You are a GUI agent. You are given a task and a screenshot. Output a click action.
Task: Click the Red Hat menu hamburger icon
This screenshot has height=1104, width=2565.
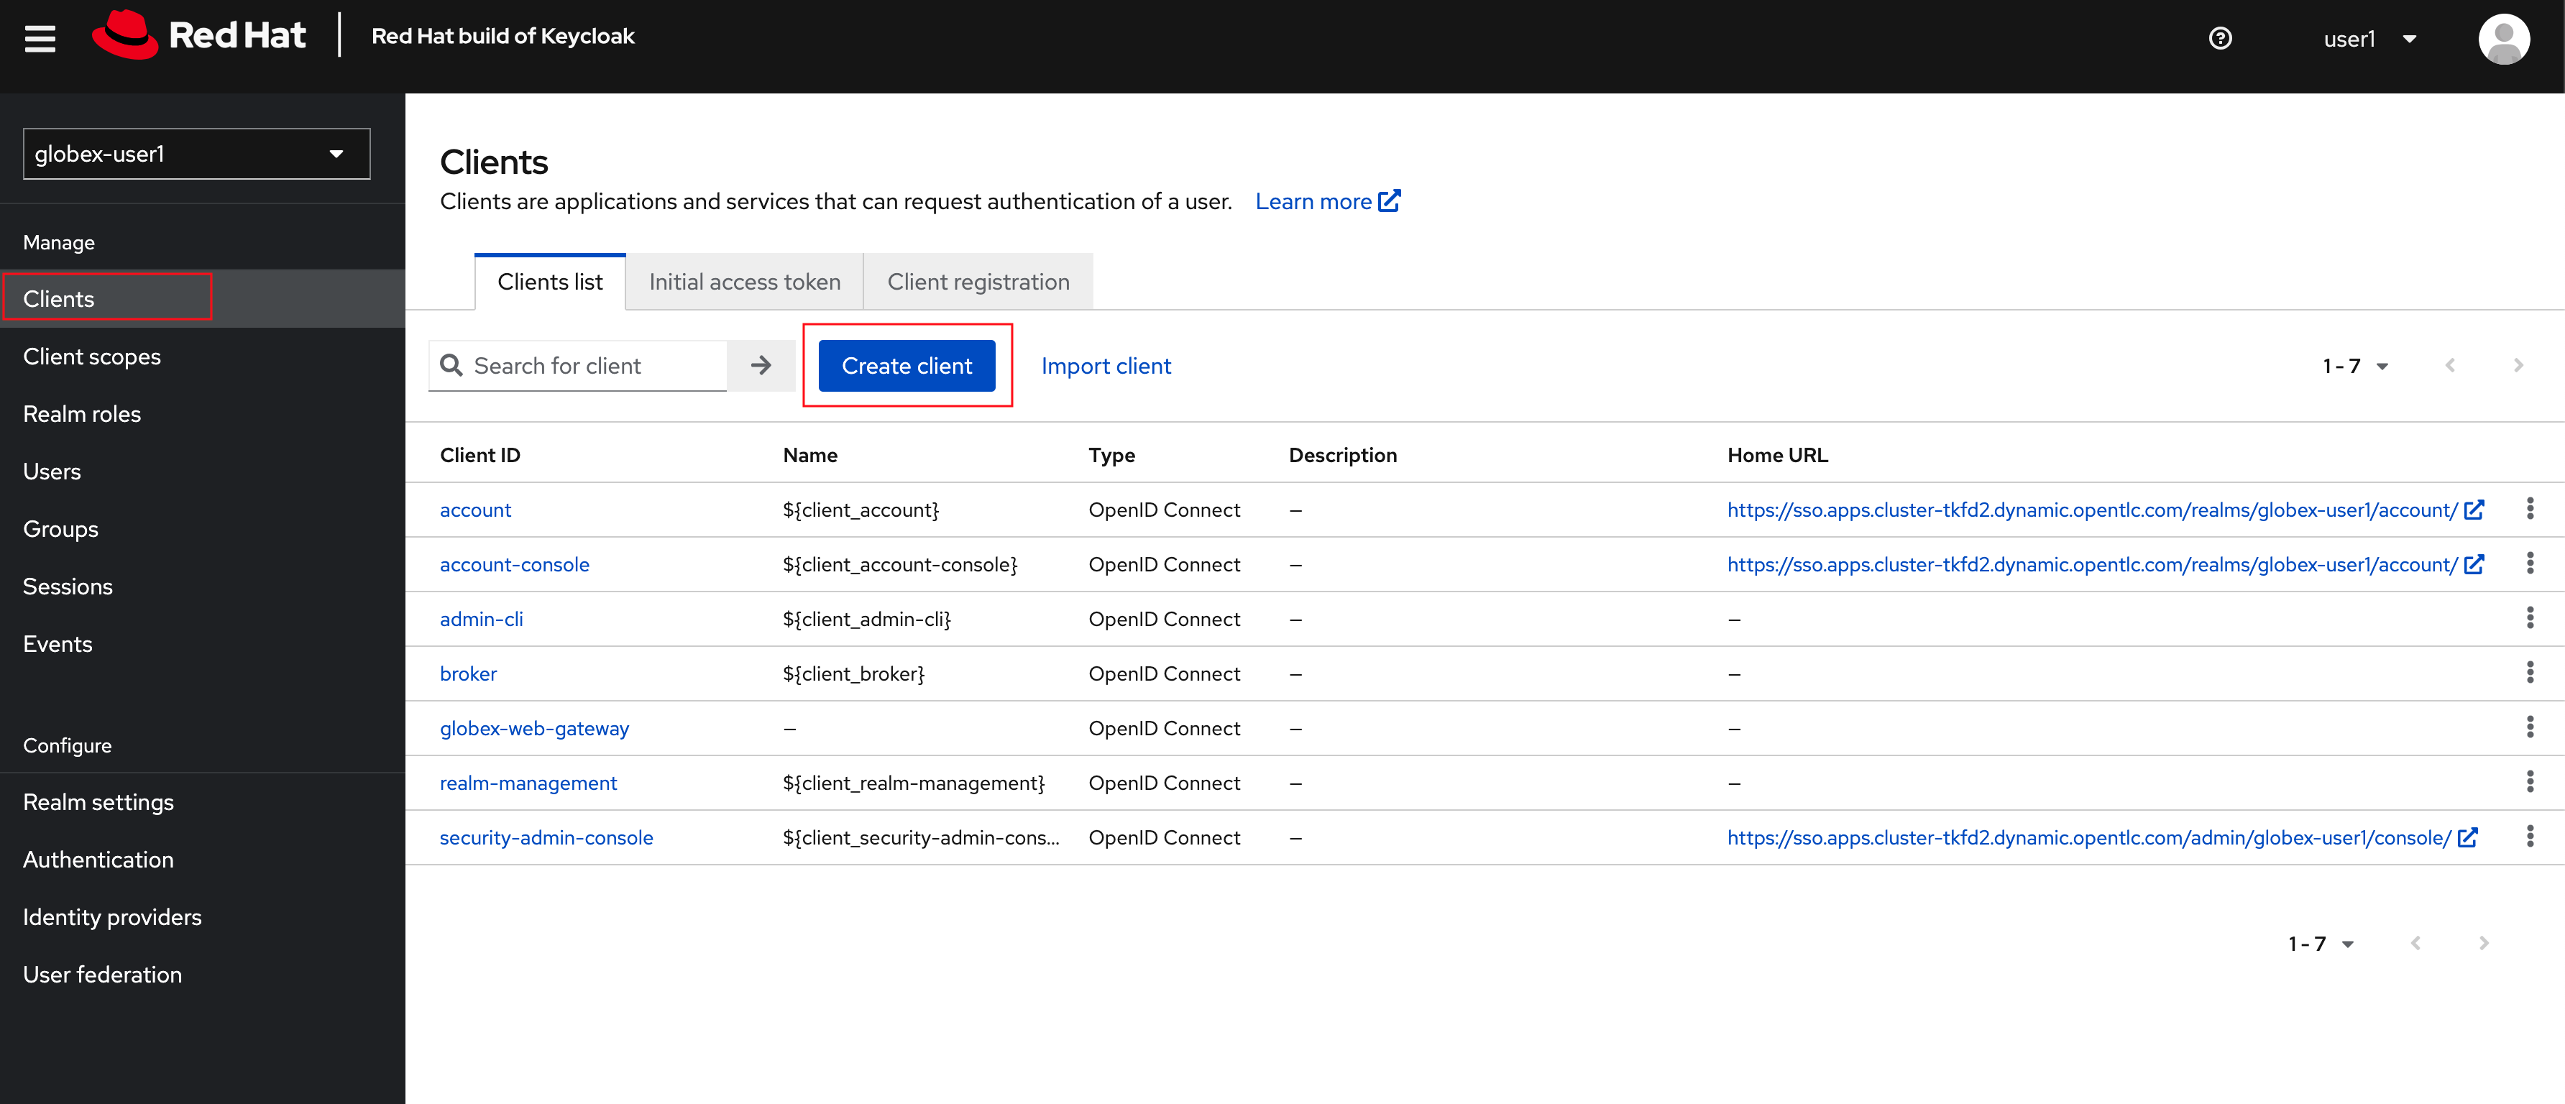click(x=41, y=37)
